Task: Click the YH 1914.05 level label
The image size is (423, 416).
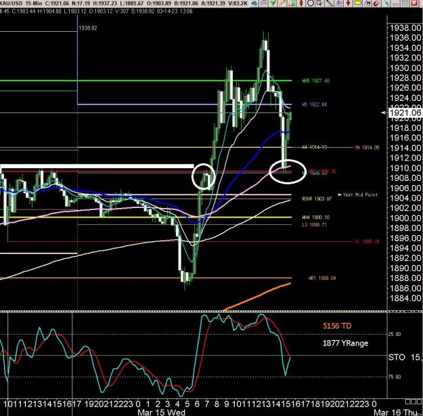Action: 367,148
